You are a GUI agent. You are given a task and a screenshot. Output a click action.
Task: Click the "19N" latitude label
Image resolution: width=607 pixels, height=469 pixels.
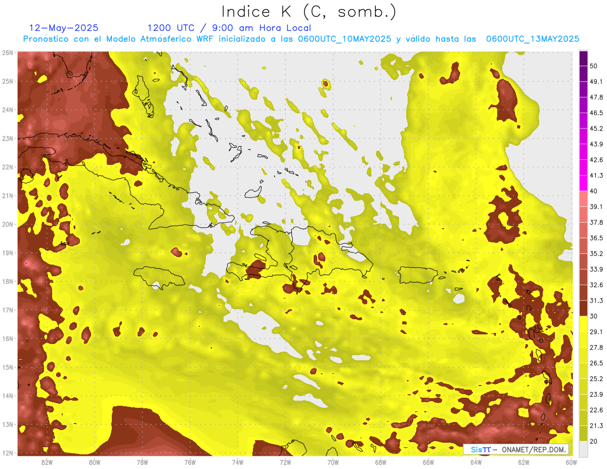pyautogui.click(x=7, y=252)
